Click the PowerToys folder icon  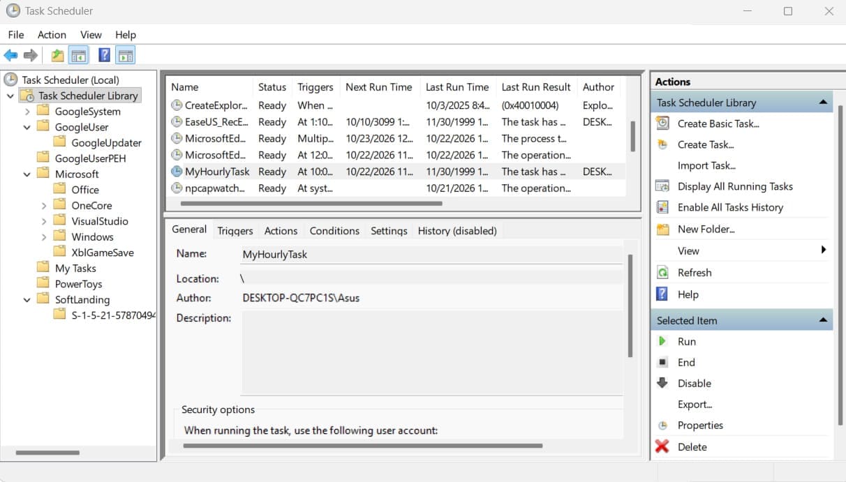[43, 284]
